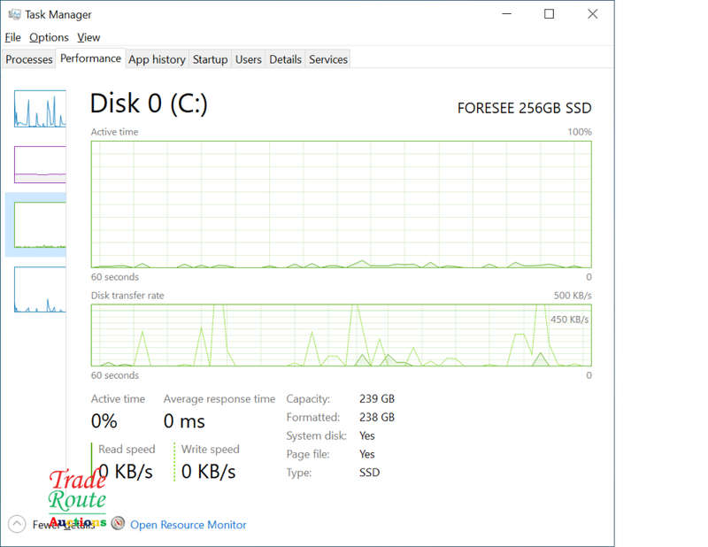Click the Resource Monitor gauge icon
The height and width of the screenshot is (547, 708).
pyautogui.click(x=118, y=523)
